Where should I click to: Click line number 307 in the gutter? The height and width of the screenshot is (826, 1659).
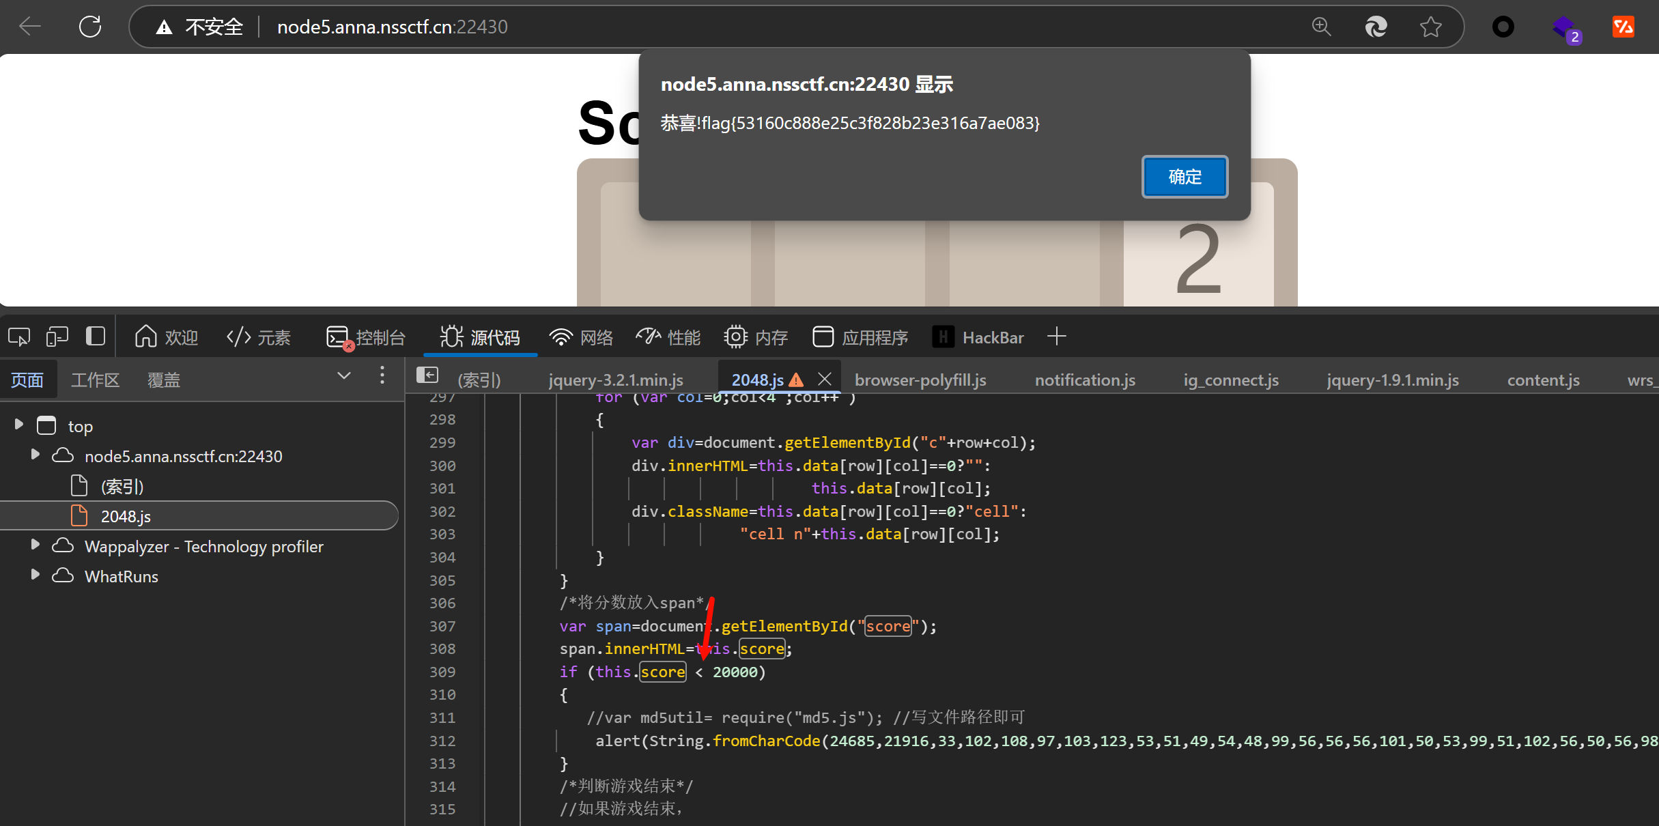[442, 626]
